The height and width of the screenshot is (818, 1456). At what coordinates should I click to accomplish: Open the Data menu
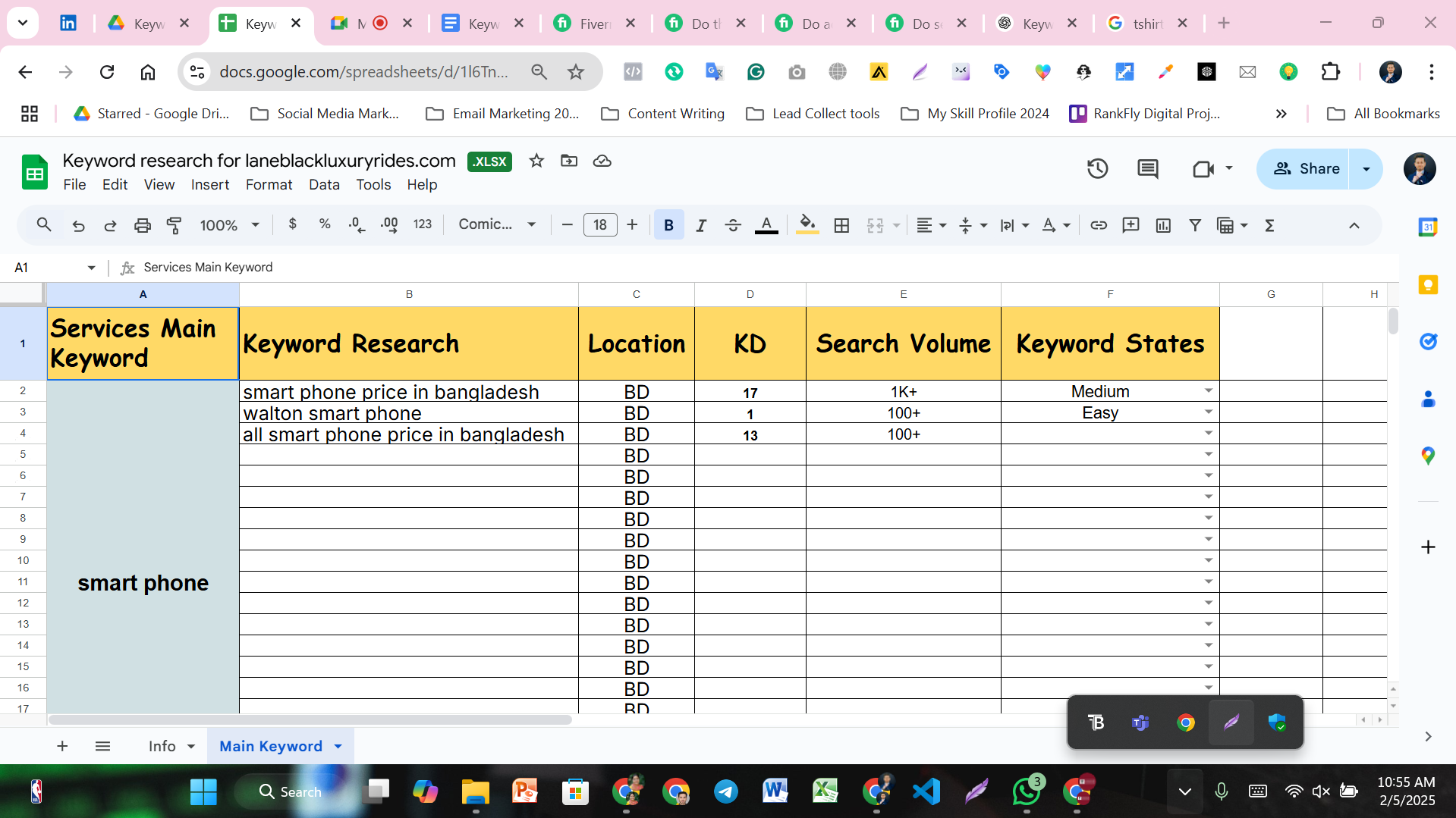[324, 184]
